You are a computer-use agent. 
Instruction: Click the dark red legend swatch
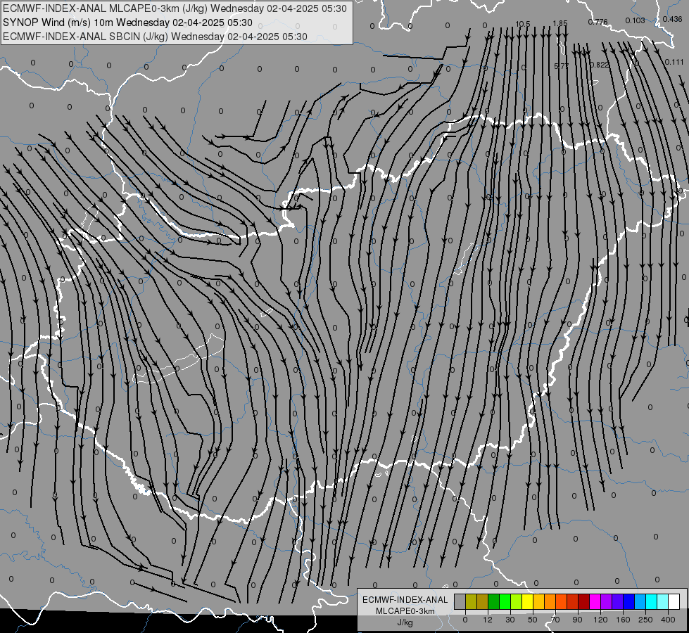(583, 601)
